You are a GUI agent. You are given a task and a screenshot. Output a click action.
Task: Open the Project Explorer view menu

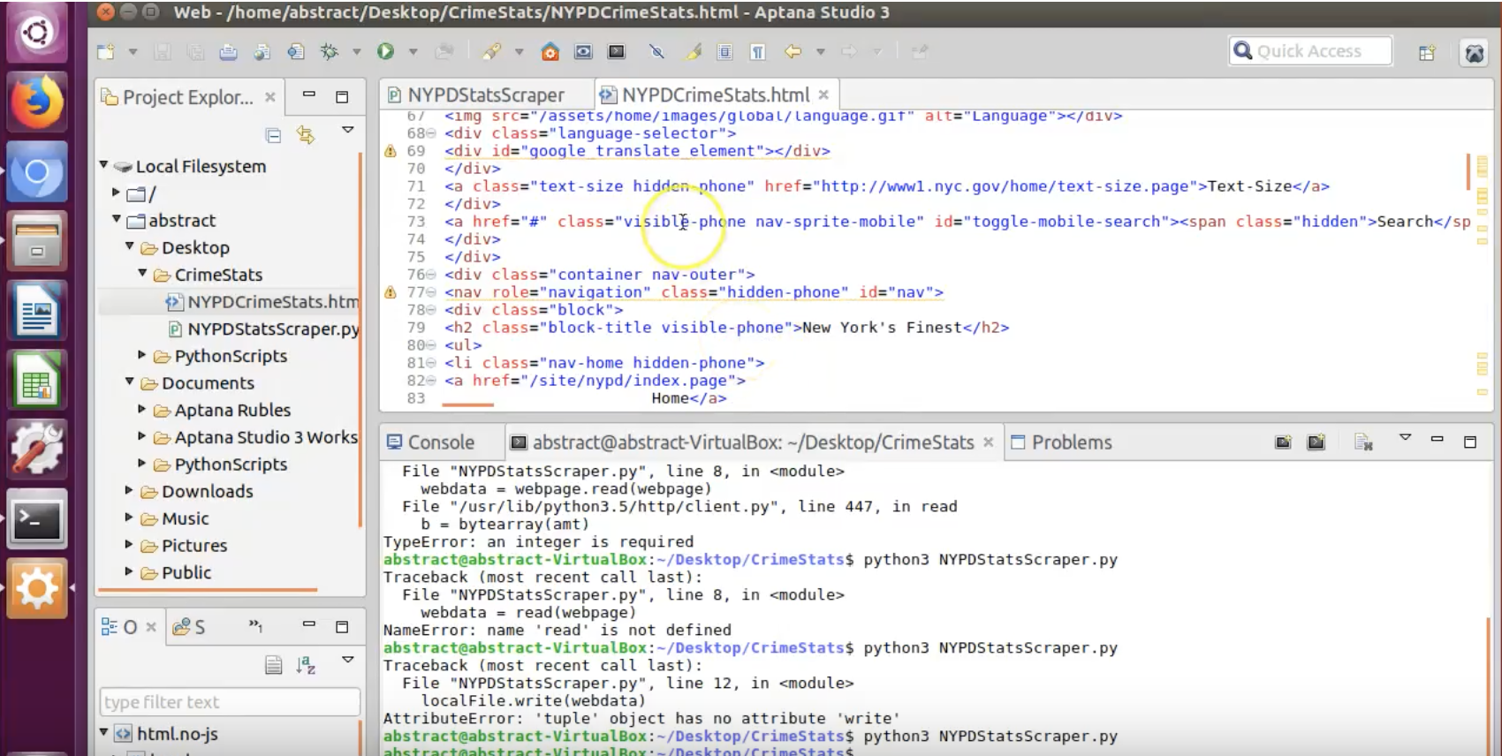[347, 130]
